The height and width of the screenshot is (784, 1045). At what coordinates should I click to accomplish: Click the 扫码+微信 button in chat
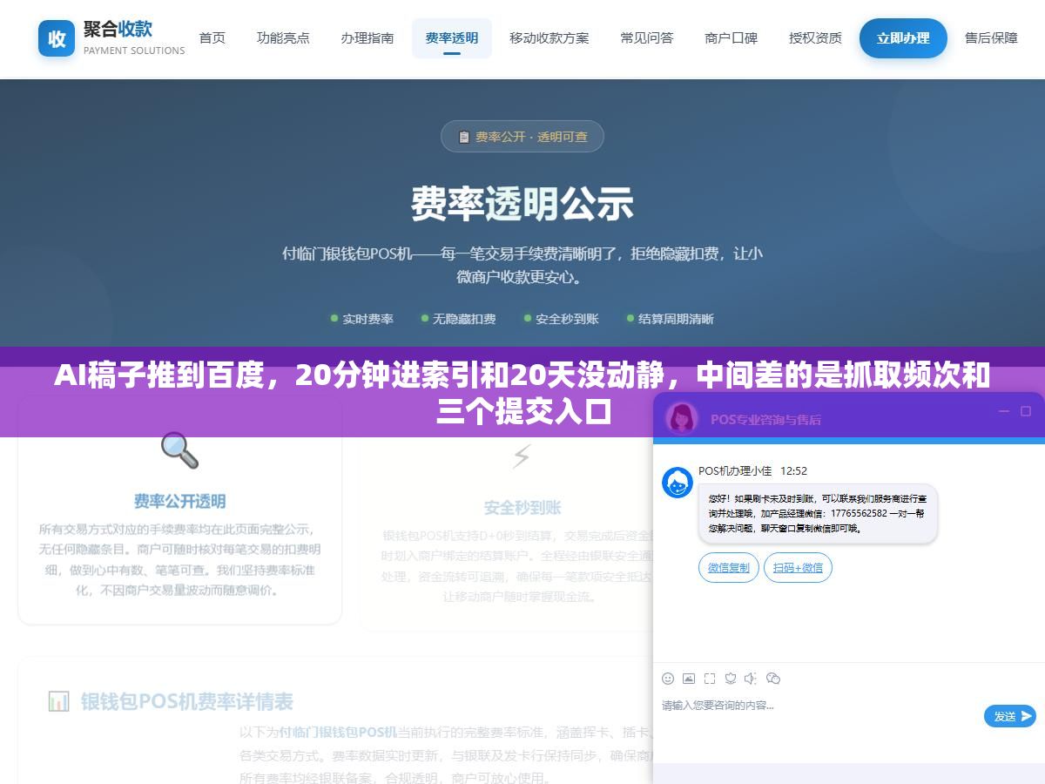click(798, 568)
